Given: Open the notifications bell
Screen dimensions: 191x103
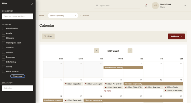Looking at the screenshot, I should pyautogui.click(x=146, y=6).
